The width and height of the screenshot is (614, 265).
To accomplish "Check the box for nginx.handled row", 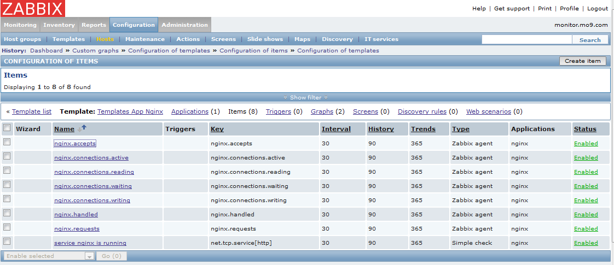I will point(7,213).
